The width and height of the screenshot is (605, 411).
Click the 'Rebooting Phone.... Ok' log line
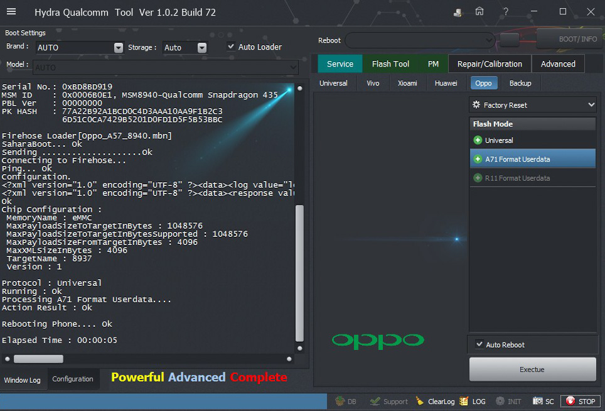[57, 324]
